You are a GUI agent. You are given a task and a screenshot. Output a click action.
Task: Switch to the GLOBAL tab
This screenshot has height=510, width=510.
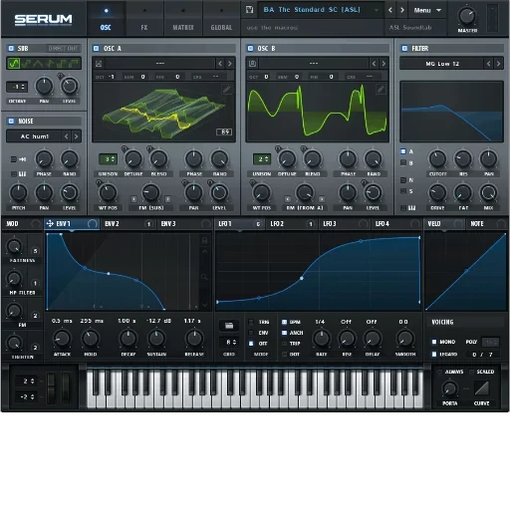point(221,19)
